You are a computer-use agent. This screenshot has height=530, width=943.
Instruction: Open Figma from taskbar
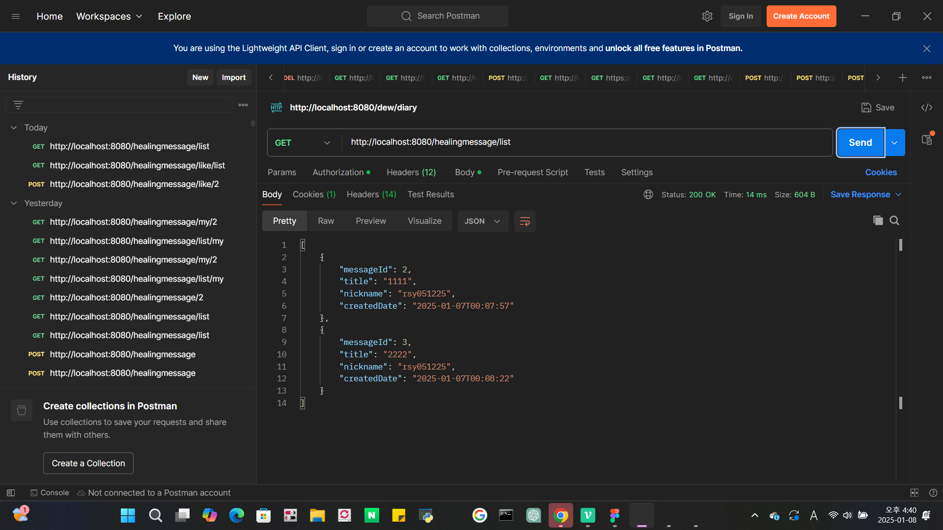click(x=614, y=515)
